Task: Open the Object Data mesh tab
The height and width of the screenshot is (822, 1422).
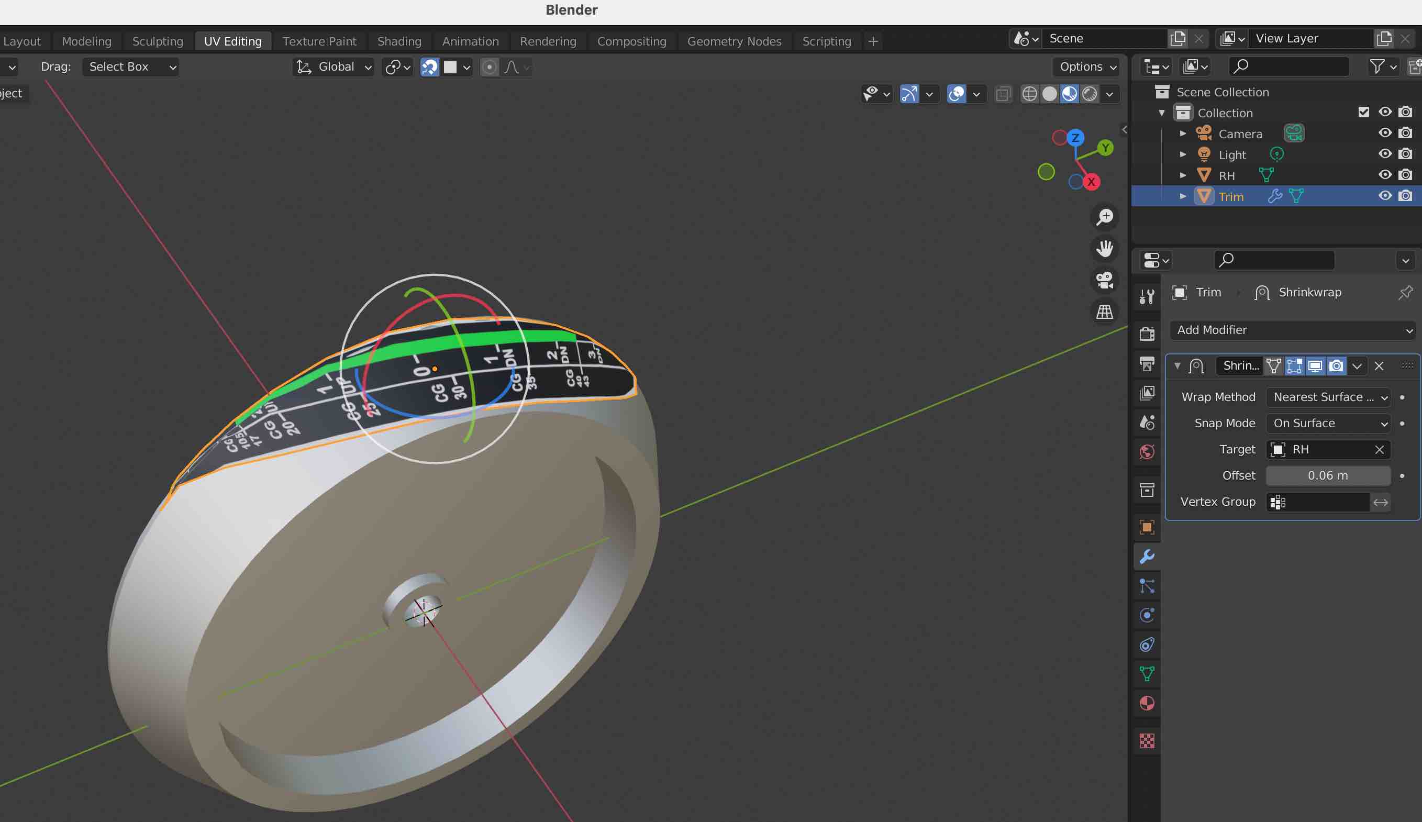Action: pos(1146,674)
